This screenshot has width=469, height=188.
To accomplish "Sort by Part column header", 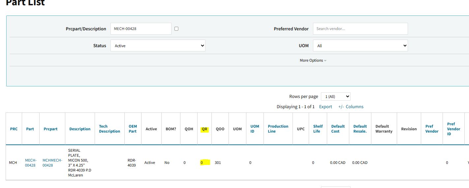I will pos(30,129).
